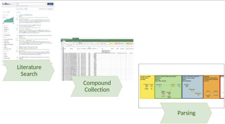This screenshot has width=225, height=124.
Task: Select the active Excel workbook tab
Action: coord(75,38)
